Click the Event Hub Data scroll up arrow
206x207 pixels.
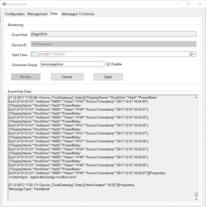(196, 98)
